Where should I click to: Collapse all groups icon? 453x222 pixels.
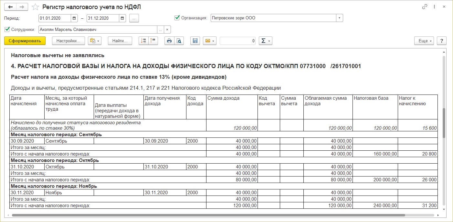143,41
